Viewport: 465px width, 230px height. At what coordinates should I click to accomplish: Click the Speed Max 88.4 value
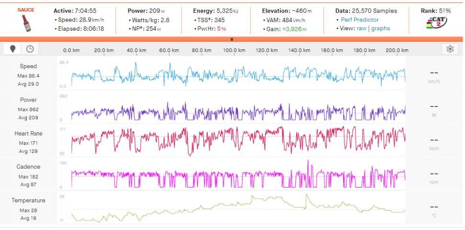click(x=28, y=76)
